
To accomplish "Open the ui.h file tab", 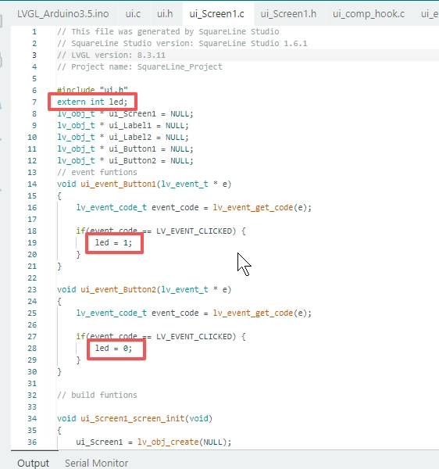I will [x=165, y=14].
